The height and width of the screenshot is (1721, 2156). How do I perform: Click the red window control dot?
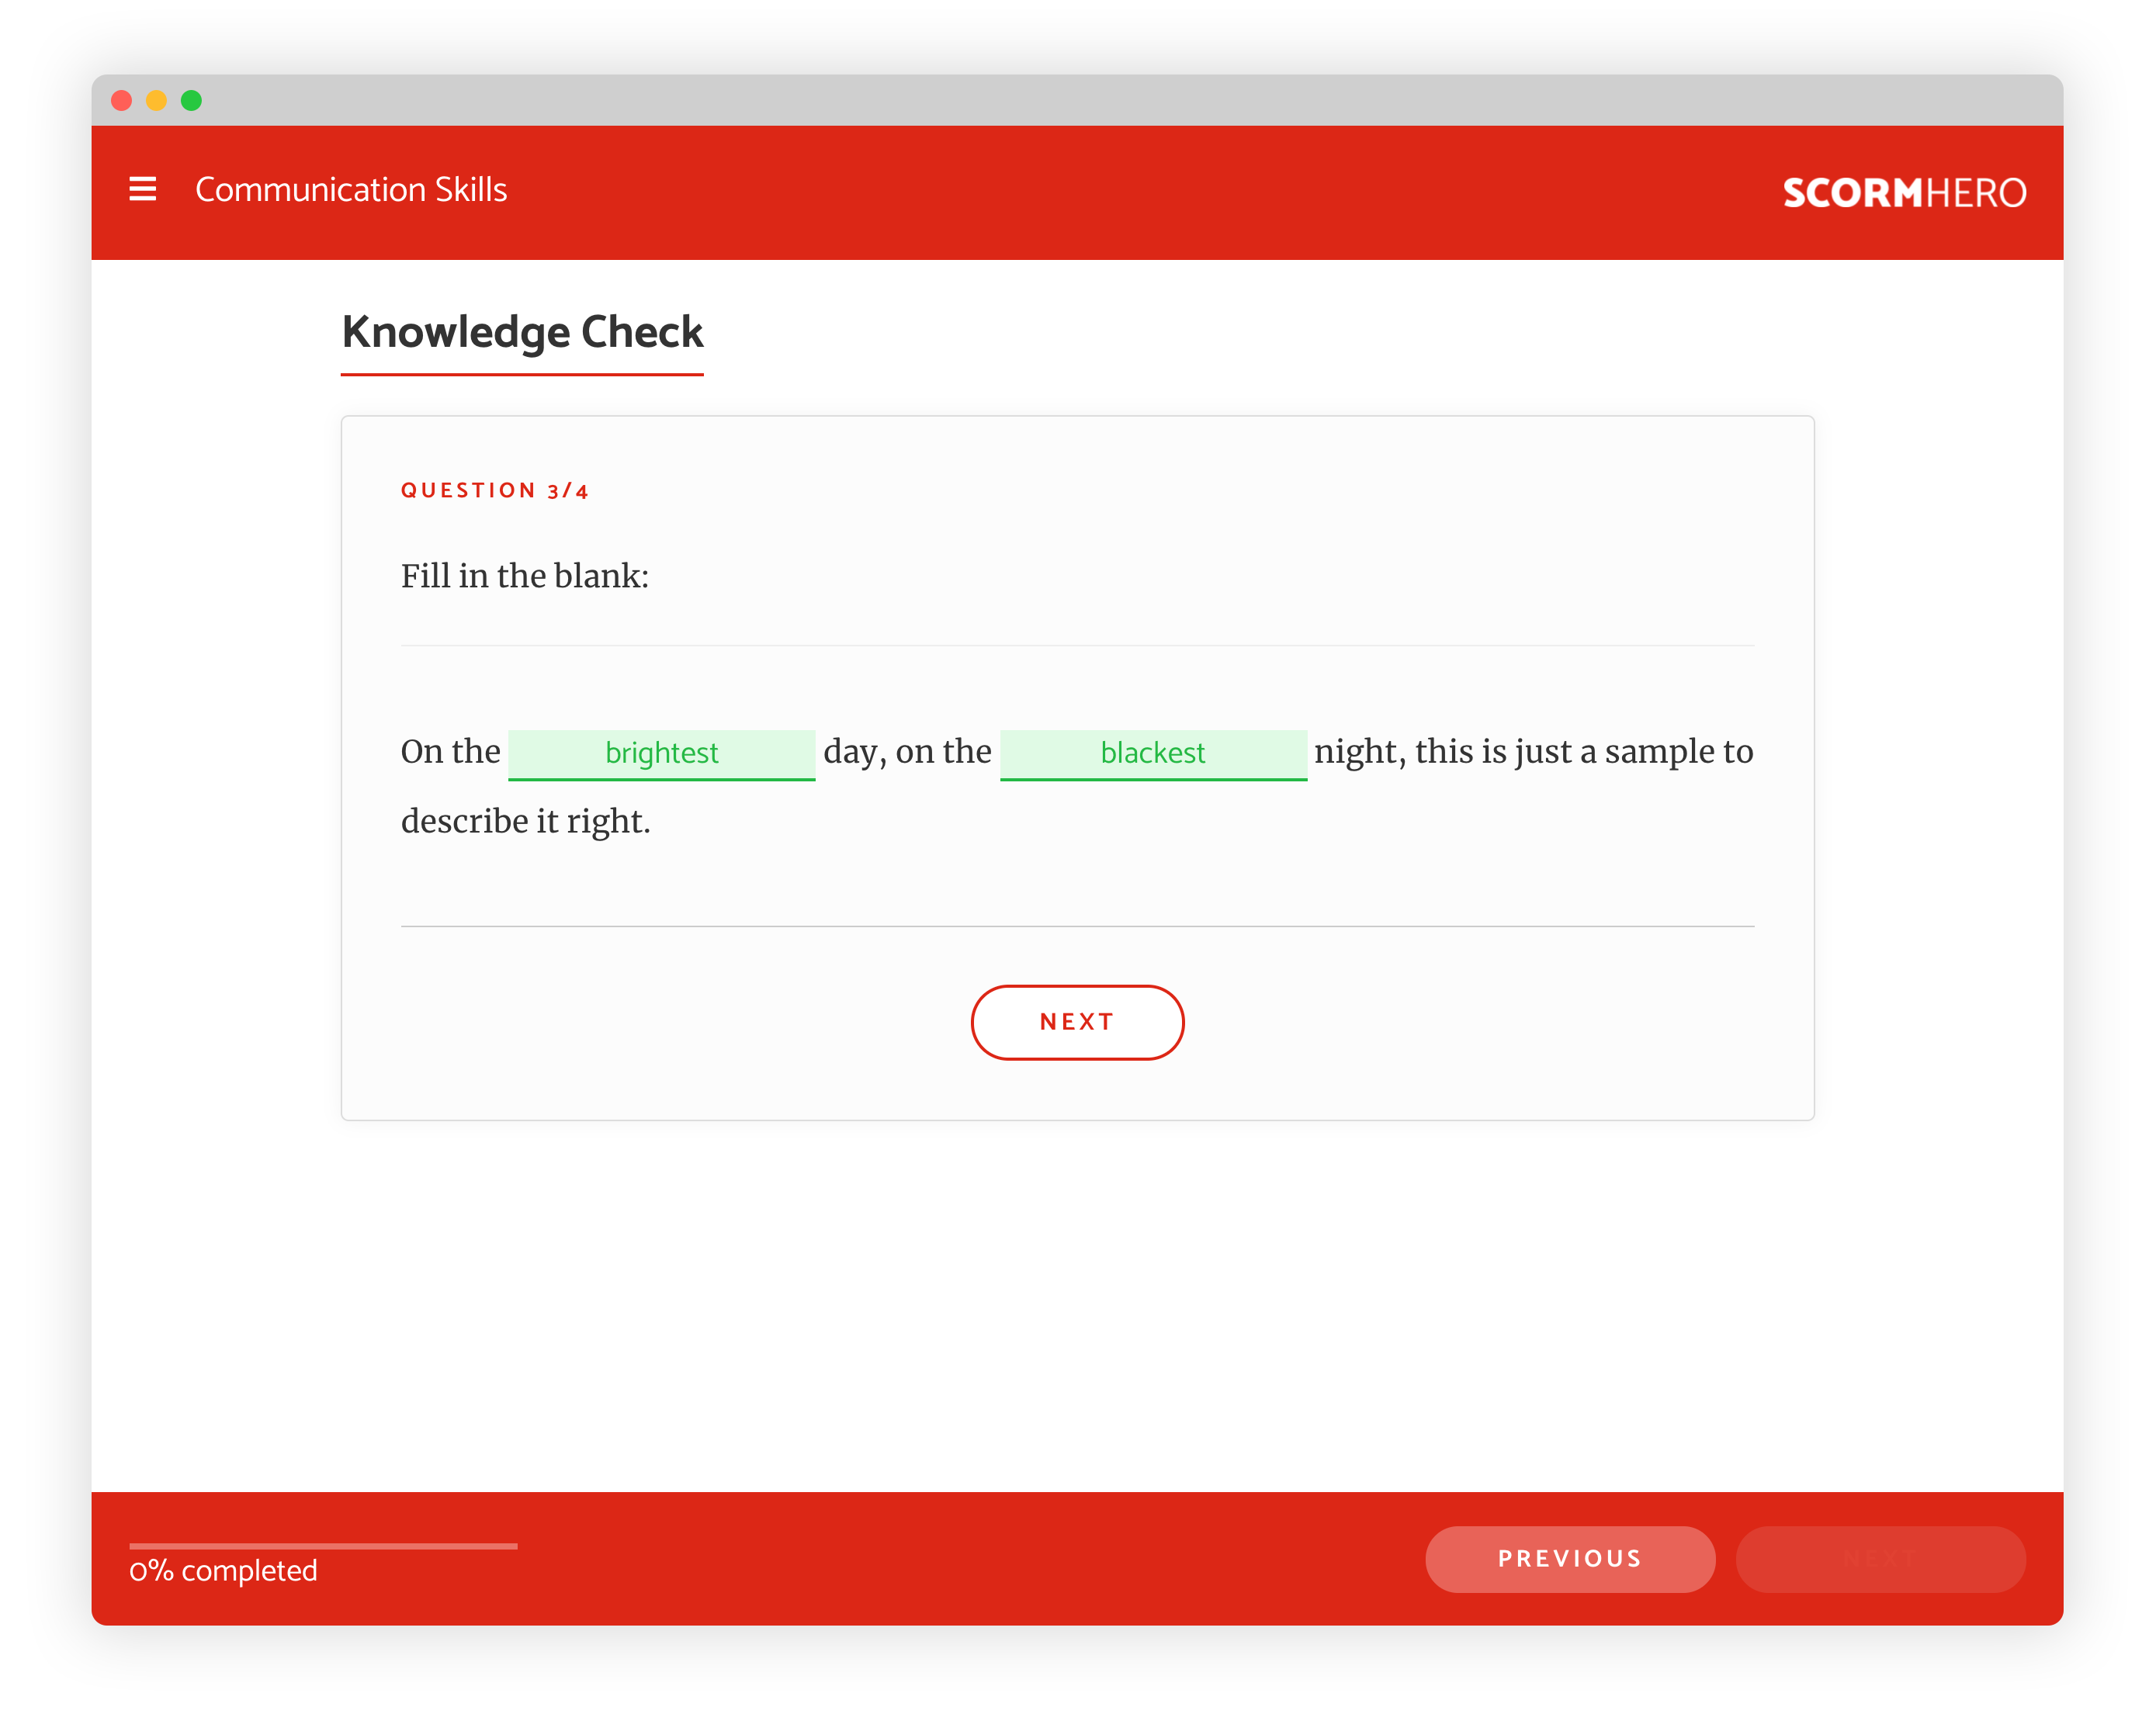(121, 99)
